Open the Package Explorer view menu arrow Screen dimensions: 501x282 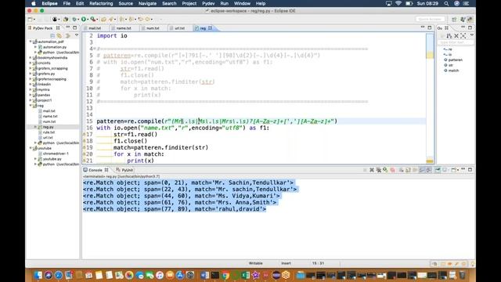[77, 35]
